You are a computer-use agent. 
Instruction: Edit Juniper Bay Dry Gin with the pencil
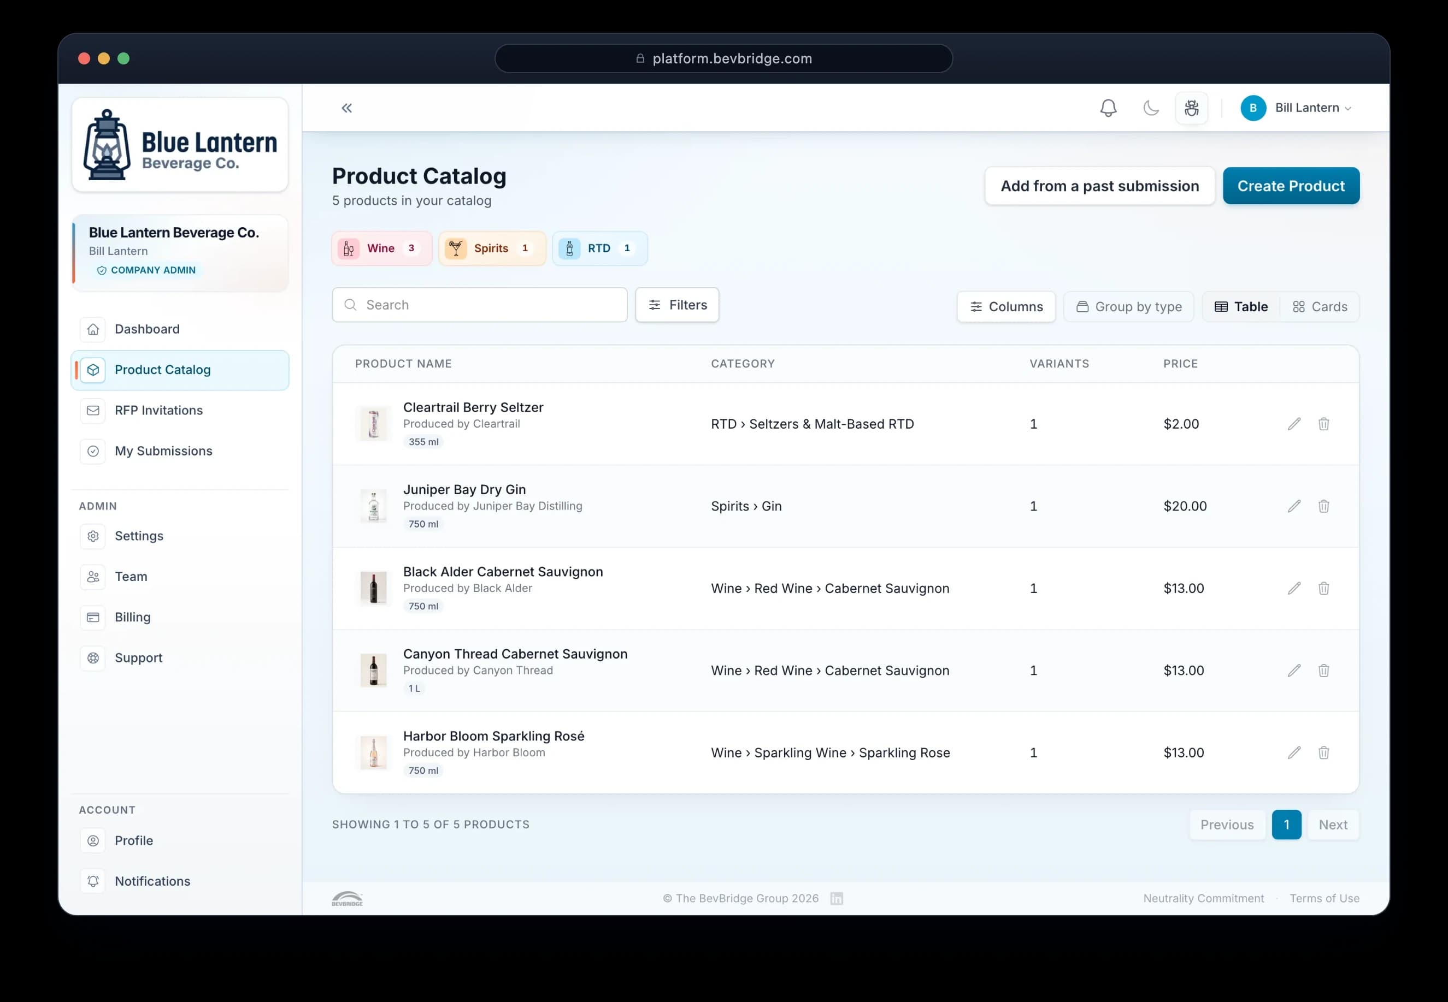click(1293, 506)
